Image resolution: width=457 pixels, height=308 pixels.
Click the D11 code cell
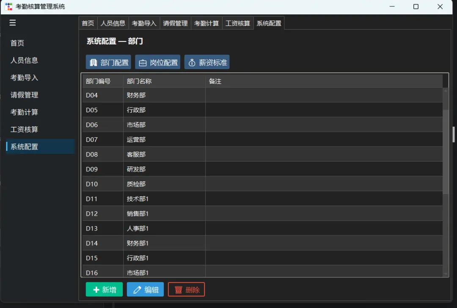point(103,199)
